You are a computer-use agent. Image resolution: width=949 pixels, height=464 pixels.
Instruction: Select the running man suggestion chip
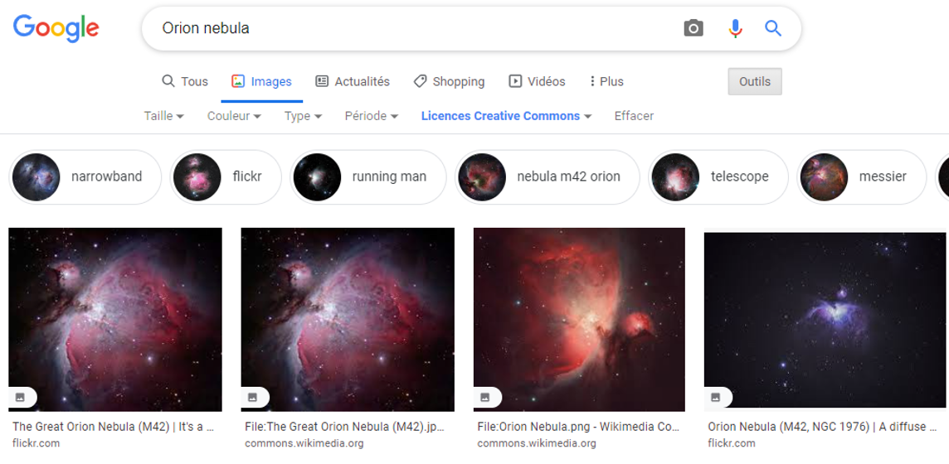pyautogui.click(x=368, y=176)
